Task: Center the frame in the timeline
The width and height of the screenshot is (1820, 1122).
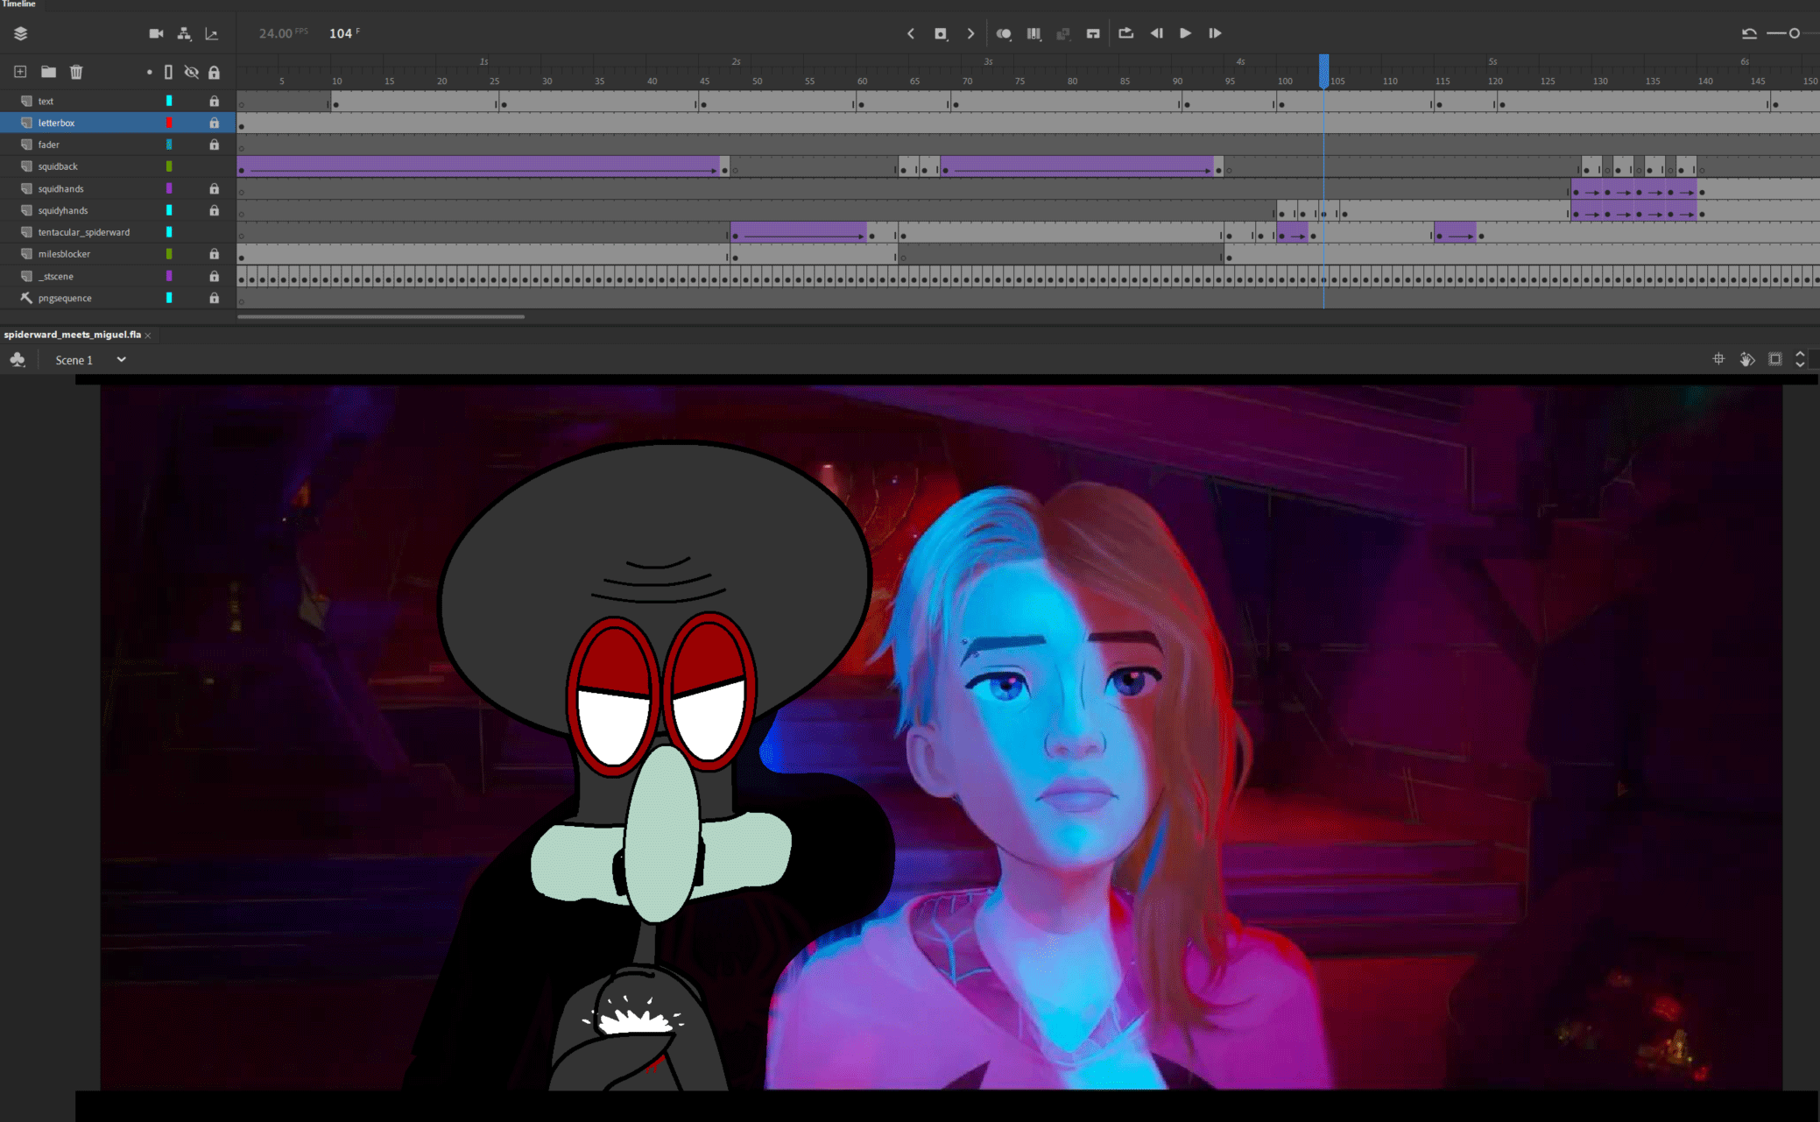Action: coord(1093,33)
